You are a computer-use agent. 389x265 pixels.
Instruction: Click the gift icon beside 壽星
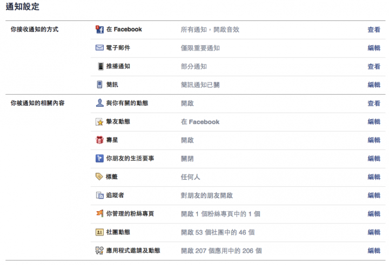99,140
